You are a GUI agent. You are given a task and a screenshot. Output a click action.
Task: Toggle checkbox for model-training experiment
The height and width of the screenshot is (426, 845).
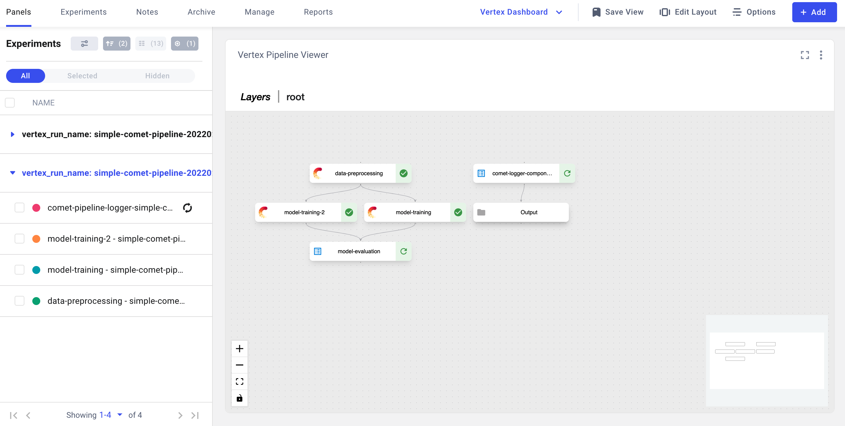point(19,269)
